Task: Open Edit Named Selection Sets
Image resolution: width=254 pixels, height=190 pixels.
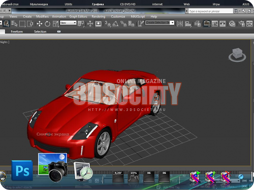Action: (141, 24)
